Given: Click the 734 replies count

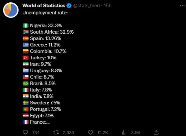Looking at the screenshot, I should 36,132.
